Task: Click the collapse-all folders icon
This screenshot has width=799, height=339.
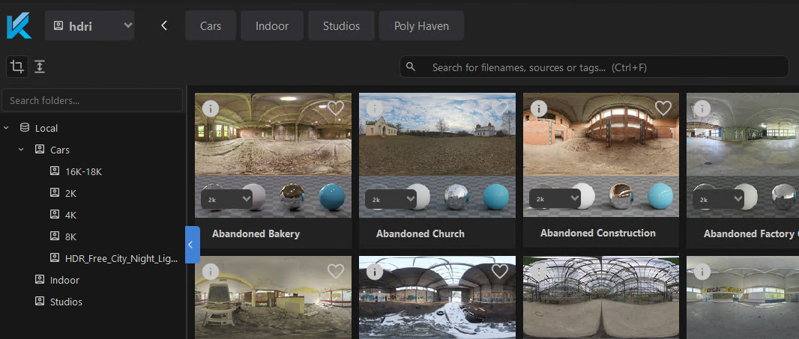Action: (x=40, y=67)
